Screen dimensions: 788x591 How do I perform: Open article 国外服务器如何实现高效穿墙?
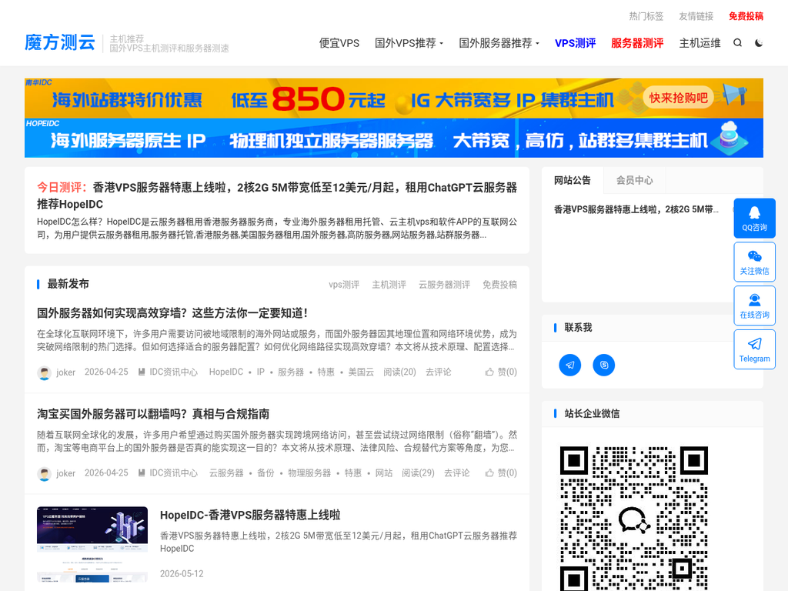pyautogui.click(x=172, y=313)
